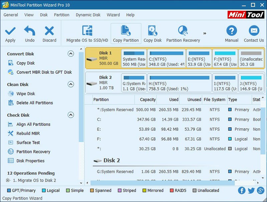The image size is (267, 202).
Task: Open the Manual help icon
Action: [x=232, y=31]
